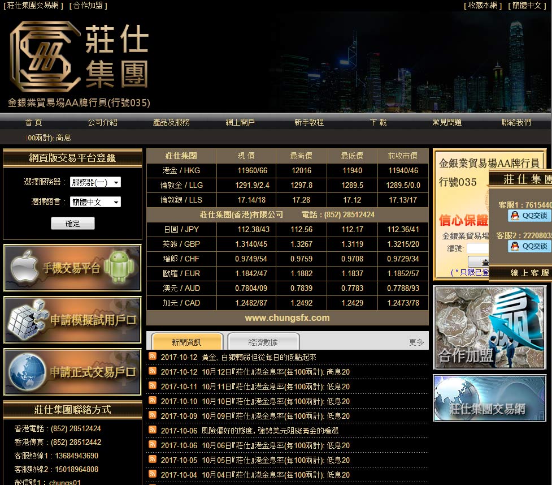Open the 申請正式交易戶口 live account banner
The image size is (552, 485).
(x=72, y=372)
